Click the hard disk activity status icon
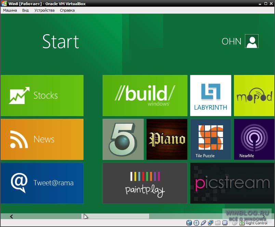The height and width of the screenshot is (227, 275). pos(189,223)
